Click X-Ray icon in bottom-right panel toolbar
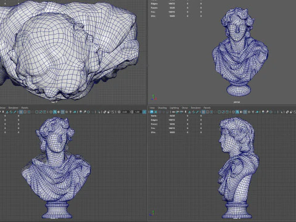Image resolution: width=296 pixels, height=222 pixels. 287,112
